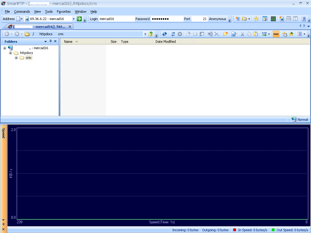Tile windows vertically icon
Viewport: 311px width, 233px height.
295,19
